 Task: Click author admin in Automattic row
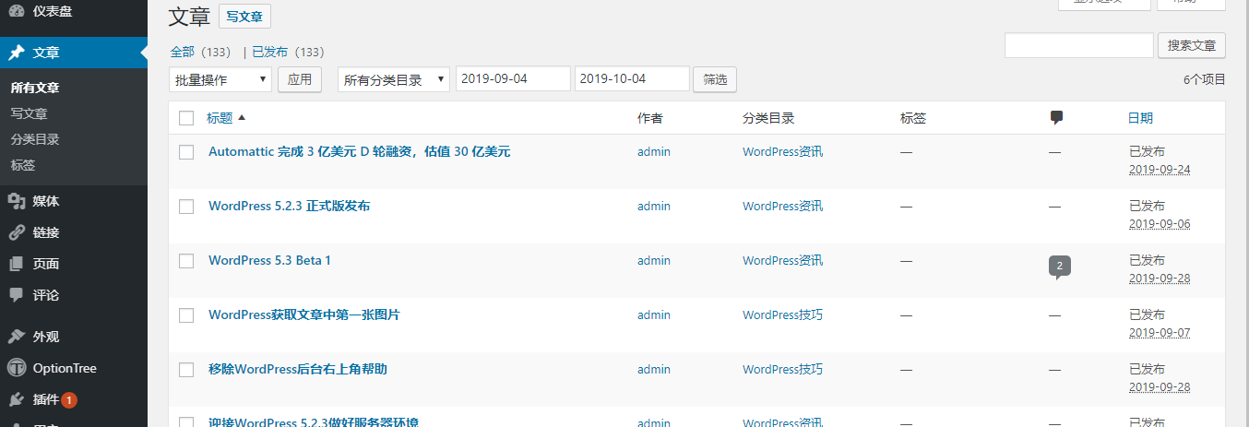(x=654, y=151)
